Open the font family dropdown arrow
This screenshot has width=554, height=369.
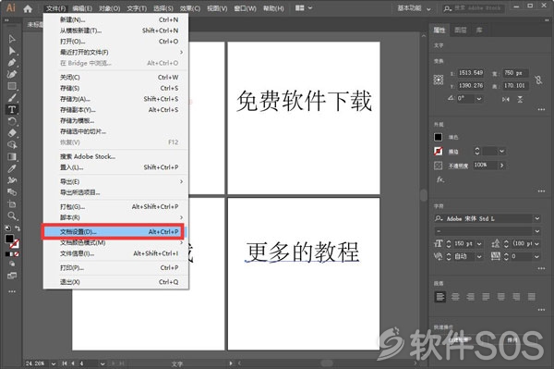pos(537,218)
